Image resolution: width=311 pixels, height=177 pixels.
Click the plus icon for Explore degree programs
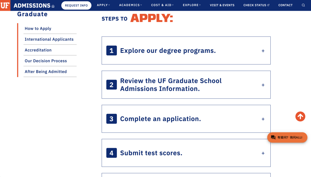pos(263,51)
